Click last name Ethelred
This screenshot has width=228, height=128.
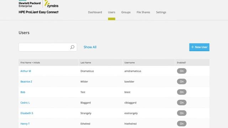[85, 124]
